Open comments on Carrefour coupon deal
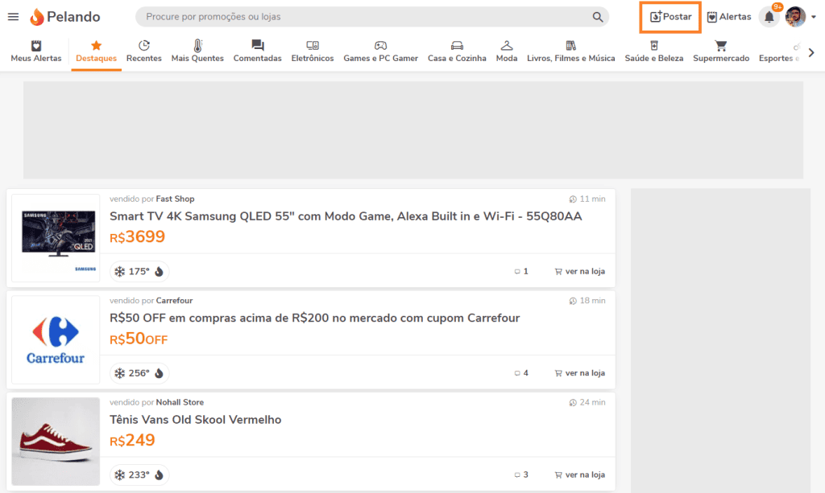The width and height of the screenshot is (825, 493). tap(521, 373)
